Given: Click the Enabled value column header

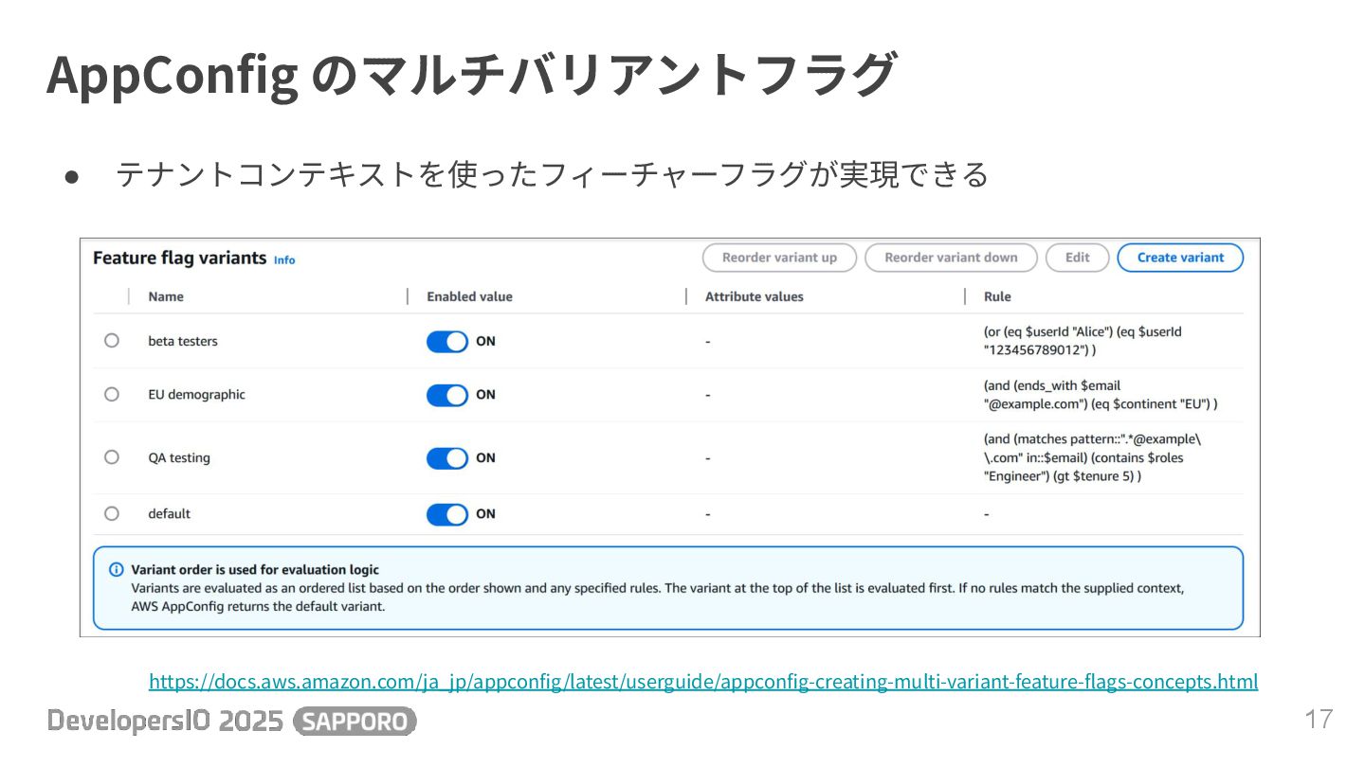Looking at the screenshot, I should [469, 296].
